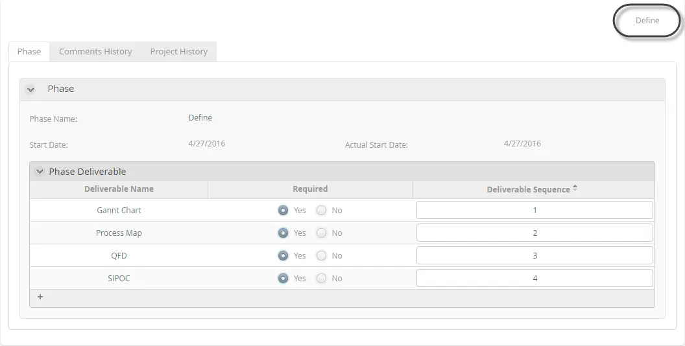Collapse the Phase Deliverable section

(x=40, y=172)
